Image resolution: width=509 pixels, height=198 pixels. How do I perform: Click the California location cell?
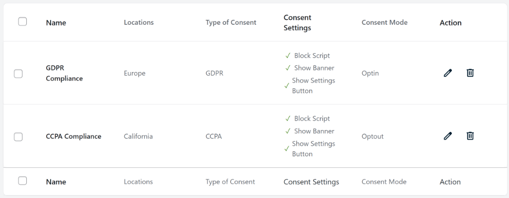tap(138, 136)
